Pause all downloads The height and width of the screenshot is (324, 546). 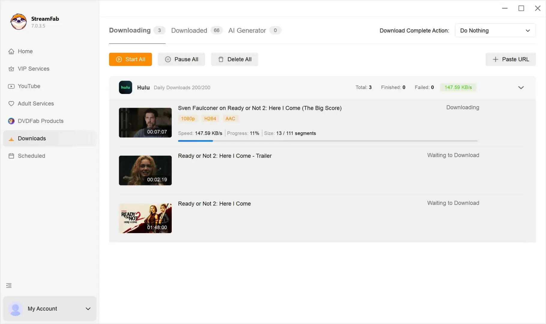tap(181, 59)
